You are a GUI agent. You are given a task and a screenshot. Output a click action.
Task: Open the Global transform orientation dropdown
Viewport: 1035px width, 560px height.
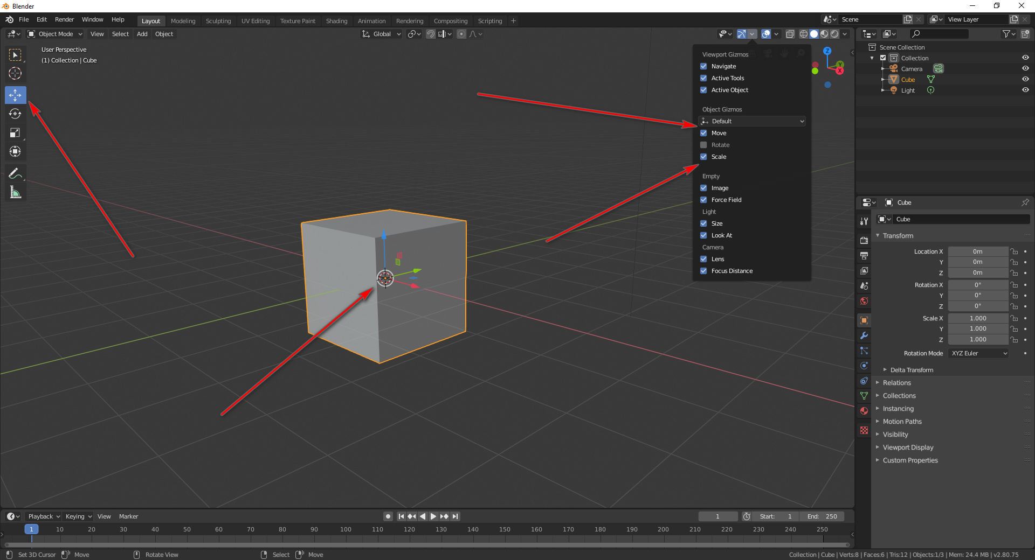point(381,34)
